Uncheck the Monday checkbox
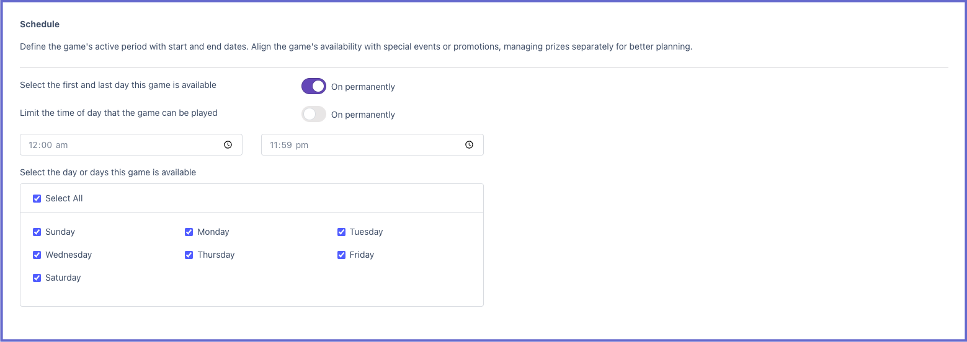Image resolution: width=967 pixels, height=342 pixels. [x=189, y=232]
